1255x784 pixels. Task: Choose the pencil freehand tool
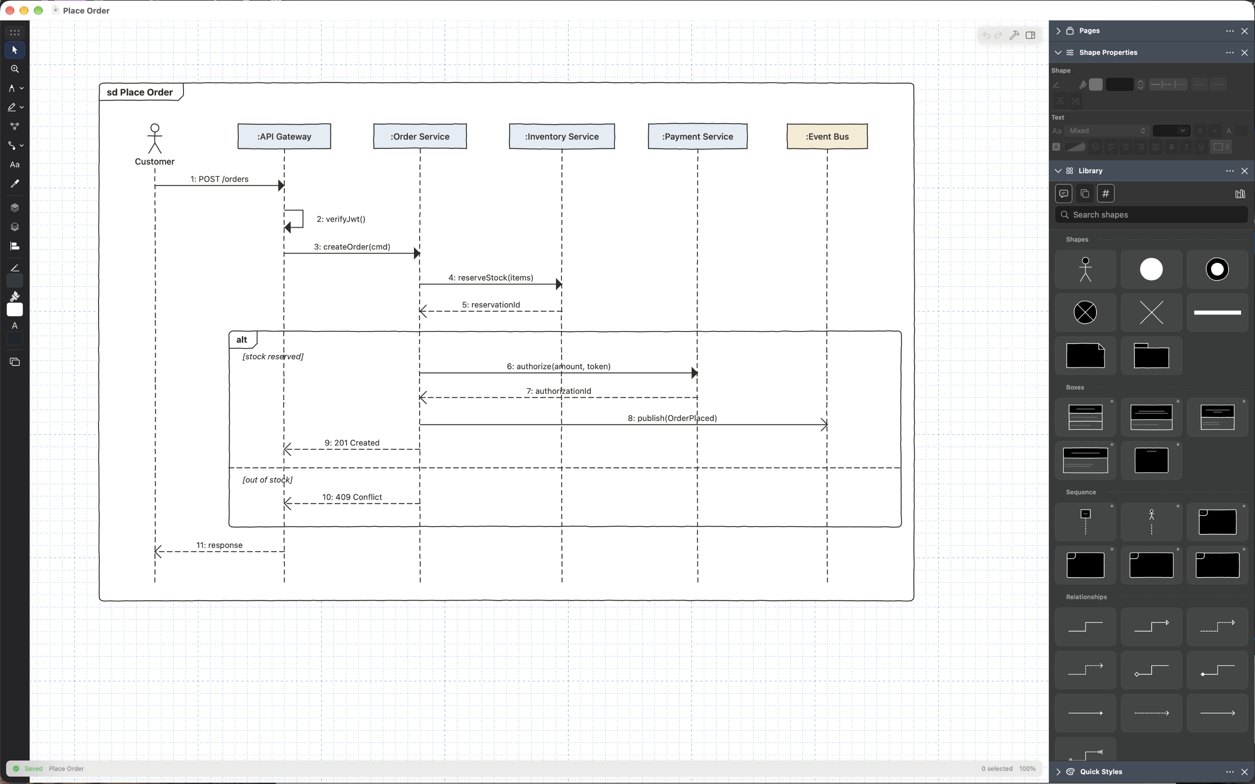(11, 107)
